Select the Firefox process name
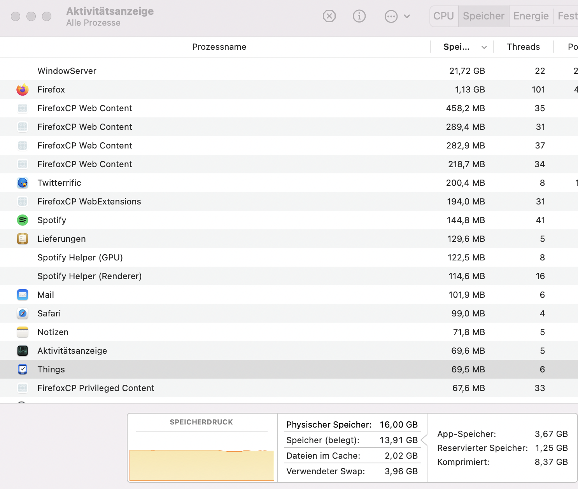The height and width of the screenshot is (489, 578). (x=51, y=89)
